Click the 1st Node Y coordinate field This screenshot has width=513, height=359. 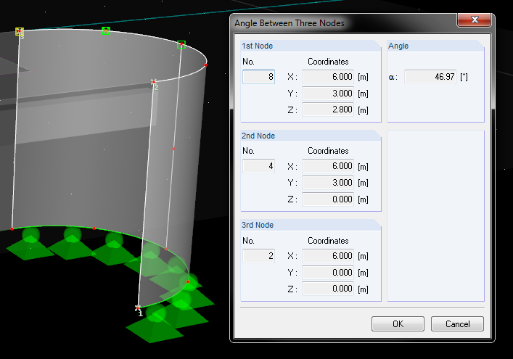(328, 94)
